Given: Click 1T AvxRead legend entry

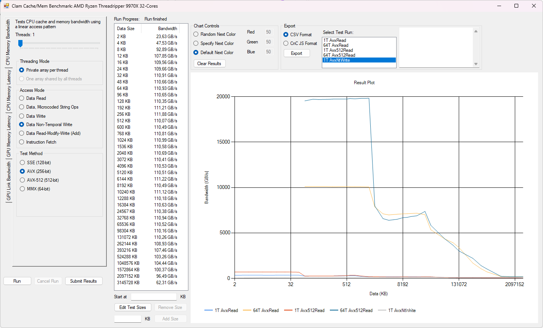Looking at the screenshot, I should pos(221,310).
